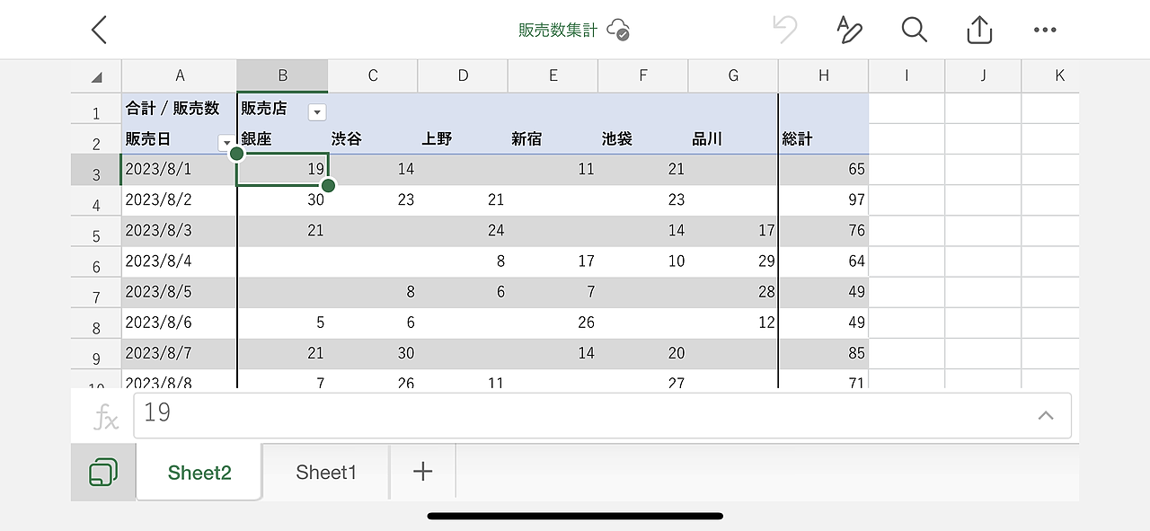Select row 5 header
Screen dimensions: 1150x531
coord(95,231)
